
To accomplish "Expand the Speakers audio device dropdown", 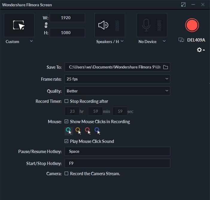I will click(x=122, y=41).
